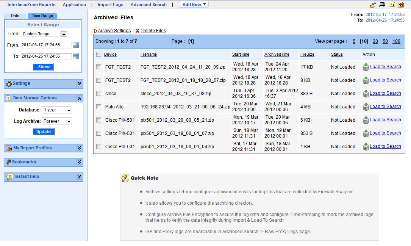This screenshot has width=411, height=246.
Task: Expand the My Report Profiles panel
Action: tap(79, 148)
